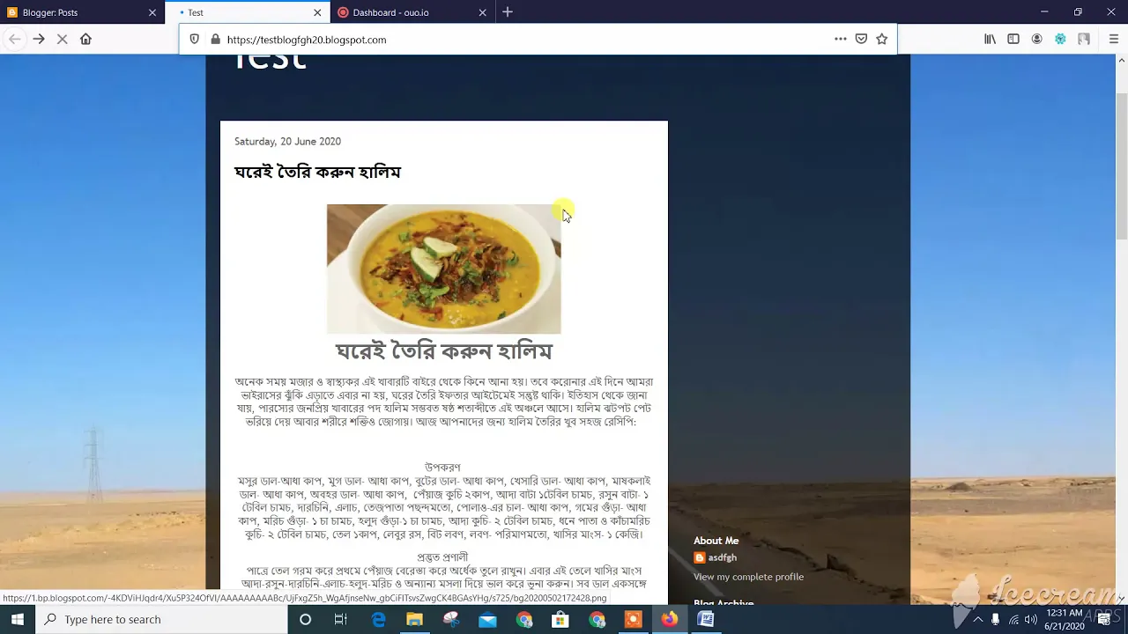Open the orange recorder app on taskbar

633,619
